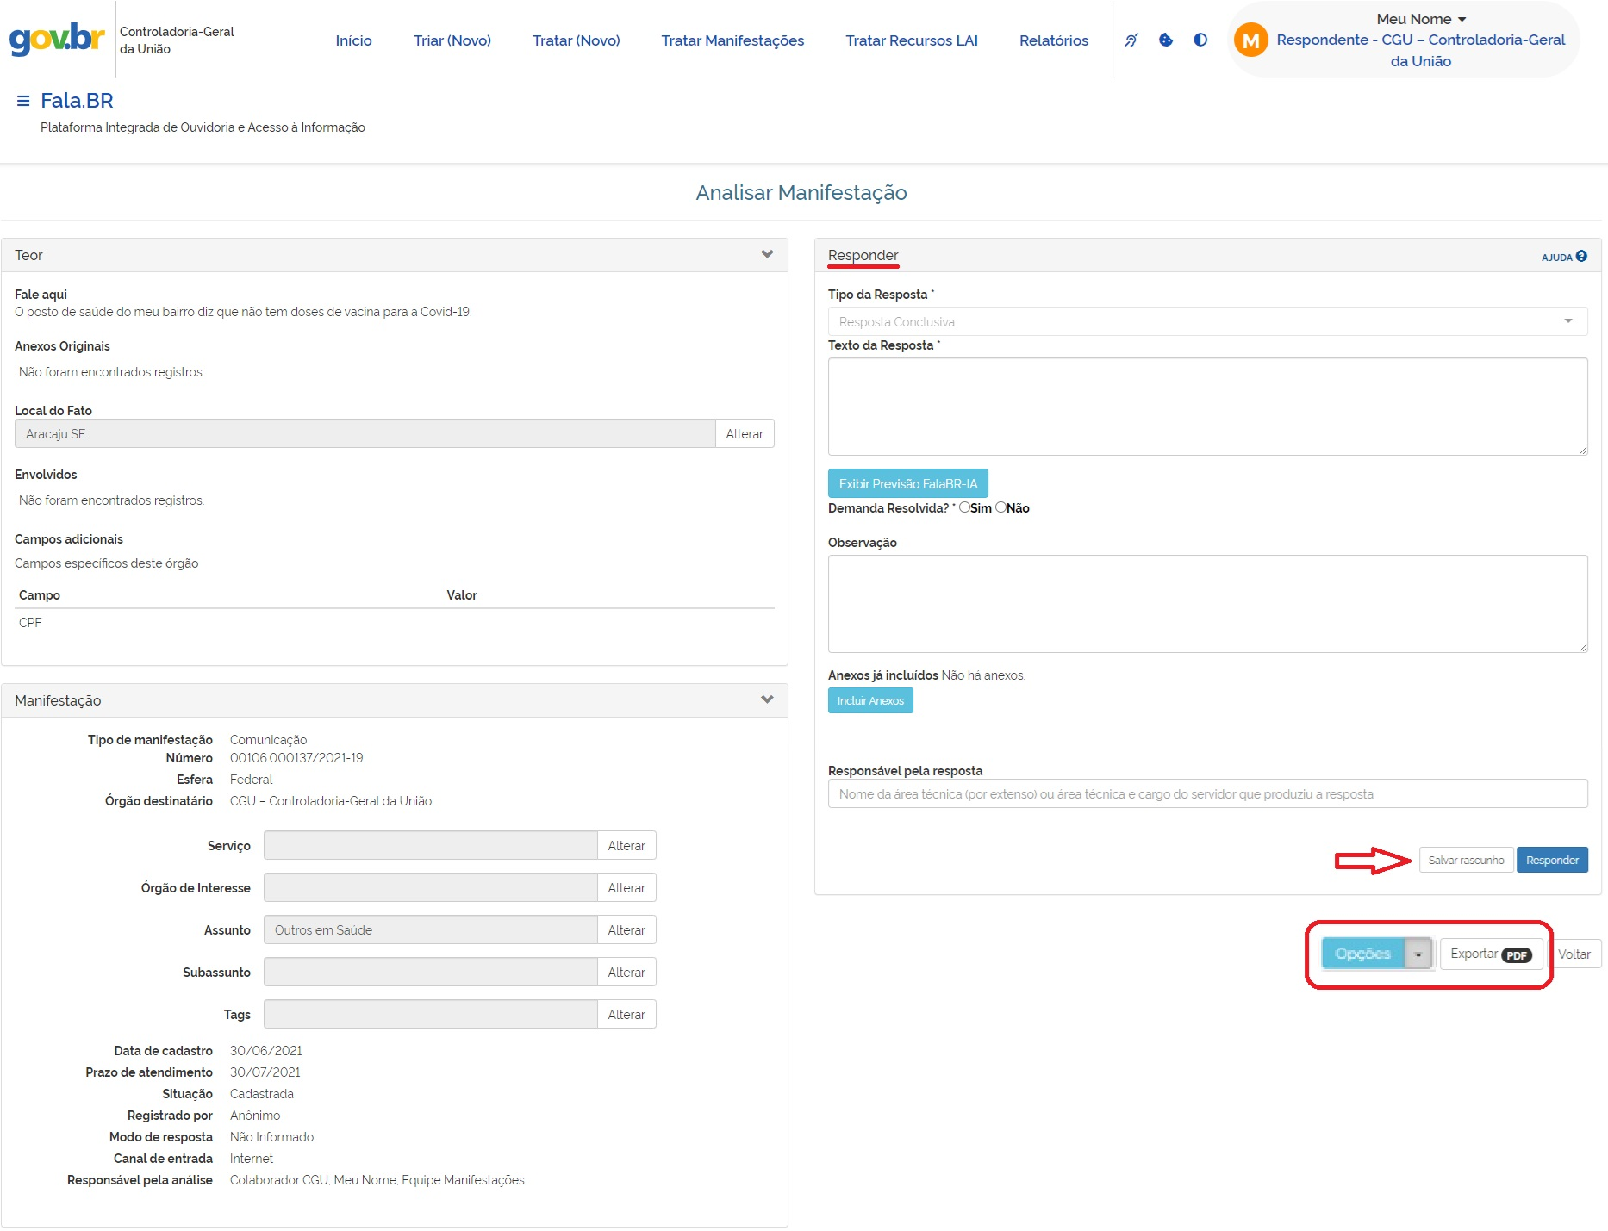Viewport: 1608px width, 1231px height.
Task: Toggle high contrast mode icon
Action: (1200, 40)
